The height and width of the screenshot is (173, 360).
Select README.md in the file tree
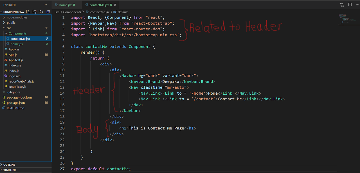point(16,108)
